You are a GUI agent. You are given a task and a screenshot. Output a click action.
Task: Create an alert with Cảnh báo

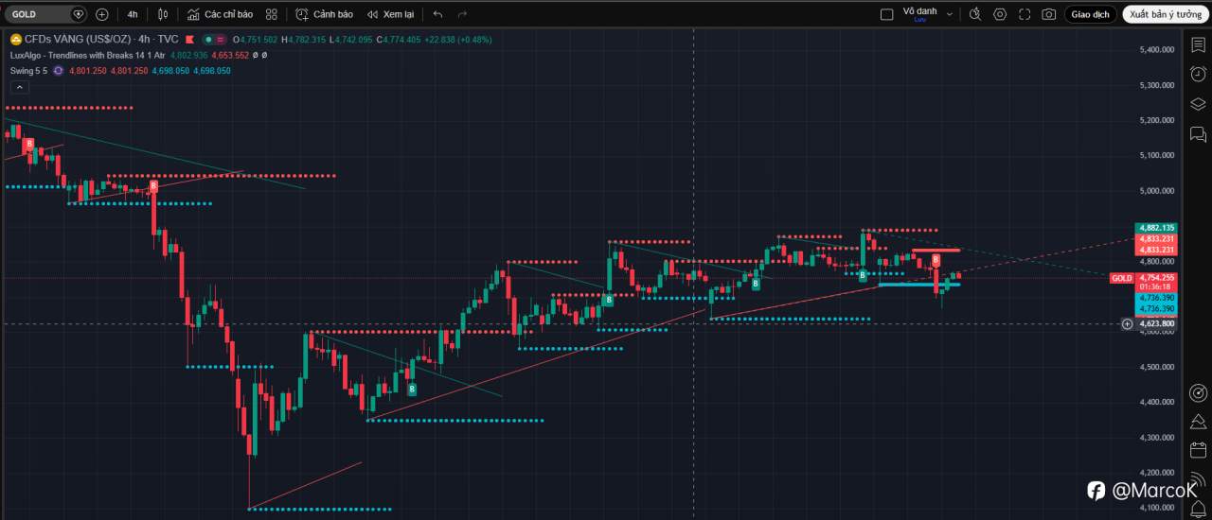(x=325, y=14)
